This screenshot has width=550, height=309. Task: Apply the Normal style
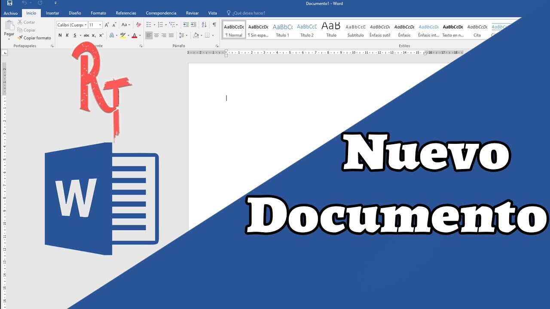coord(234,30)
